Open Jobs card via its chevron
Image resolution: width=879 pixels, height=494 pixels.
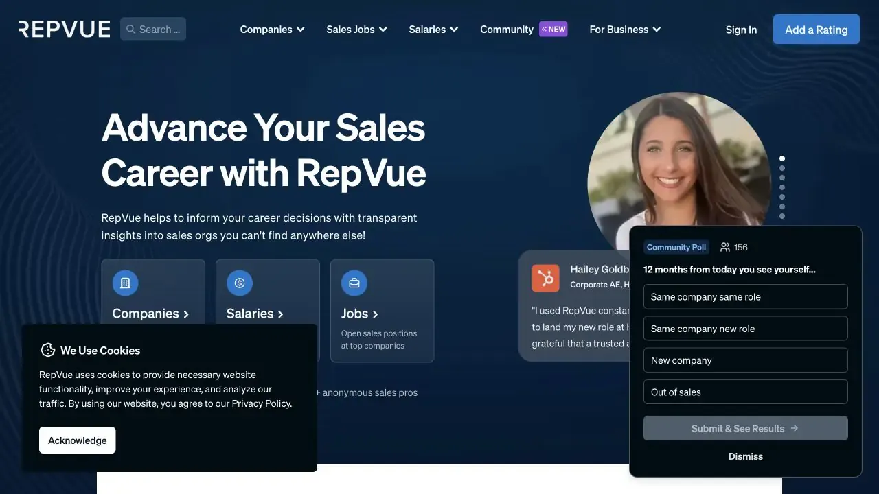tap(375, 314)
